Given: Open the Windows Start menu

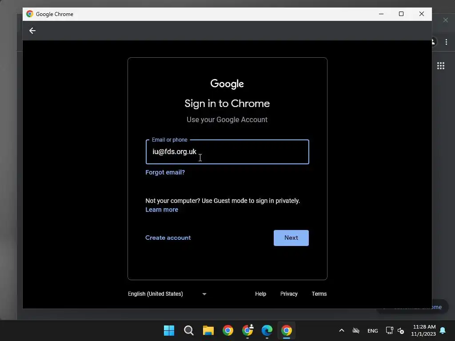Looking at the screenshot, I should (169, 330).
